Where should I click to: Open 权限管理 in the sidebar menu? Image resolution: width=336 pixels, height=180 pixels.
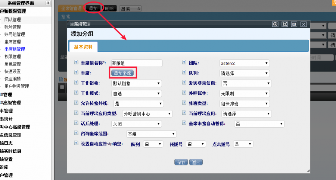point(13,57)
